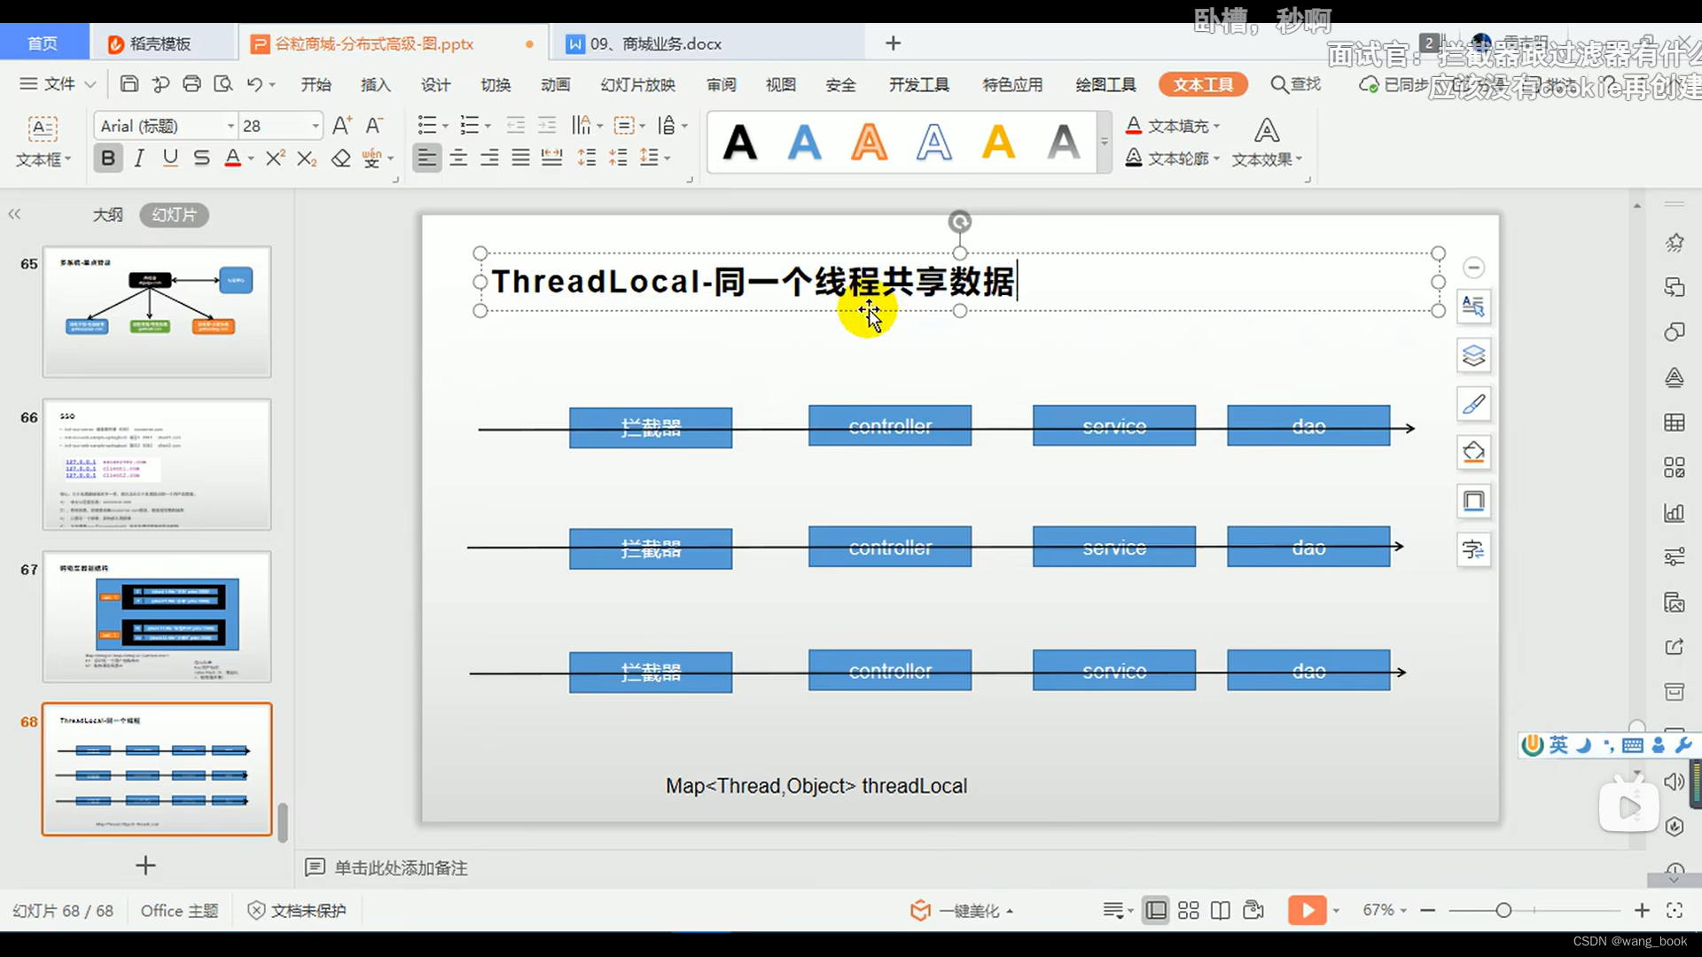Apply superscript formatting

pos(276,158)
